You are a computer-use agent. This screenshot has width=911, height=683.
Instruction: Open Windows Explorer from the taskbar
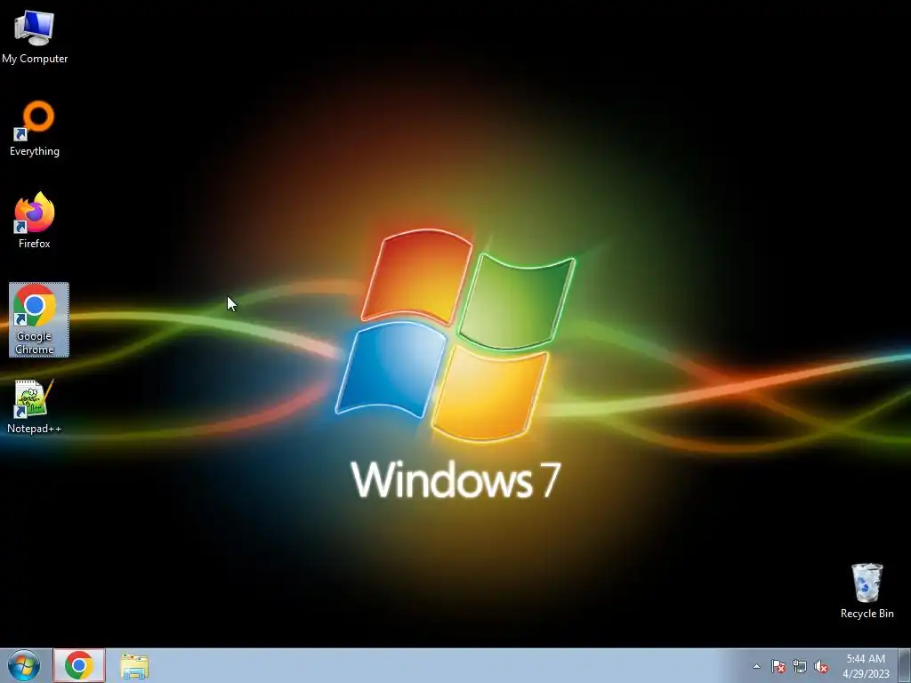[x=134, y=666]
